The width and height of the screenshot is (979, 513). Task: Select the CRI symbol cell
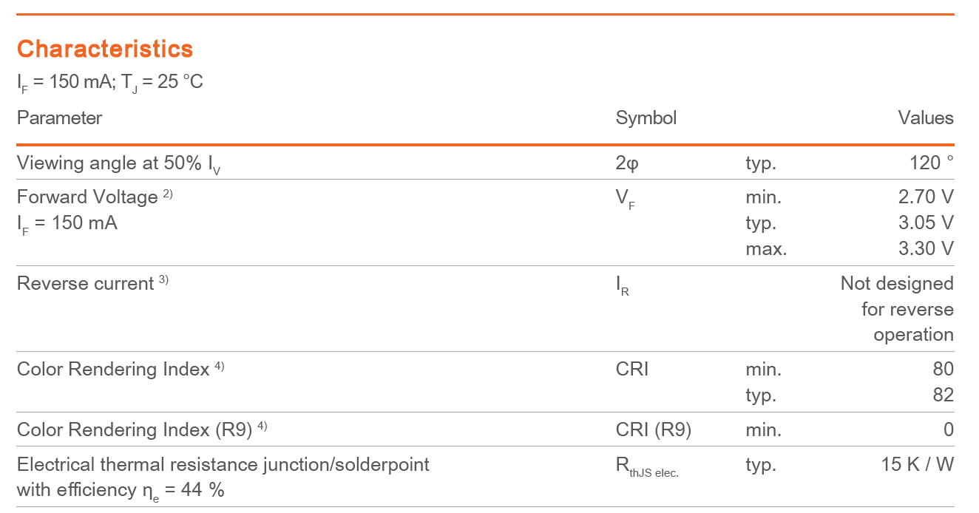tap(632, 369)
